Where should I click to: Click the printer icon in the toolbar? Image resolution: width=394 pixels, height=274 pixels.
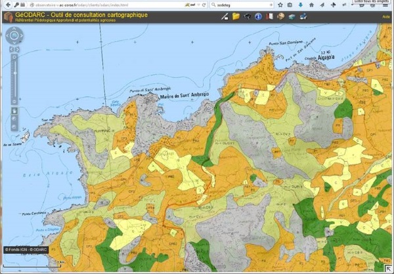(247, 16)
